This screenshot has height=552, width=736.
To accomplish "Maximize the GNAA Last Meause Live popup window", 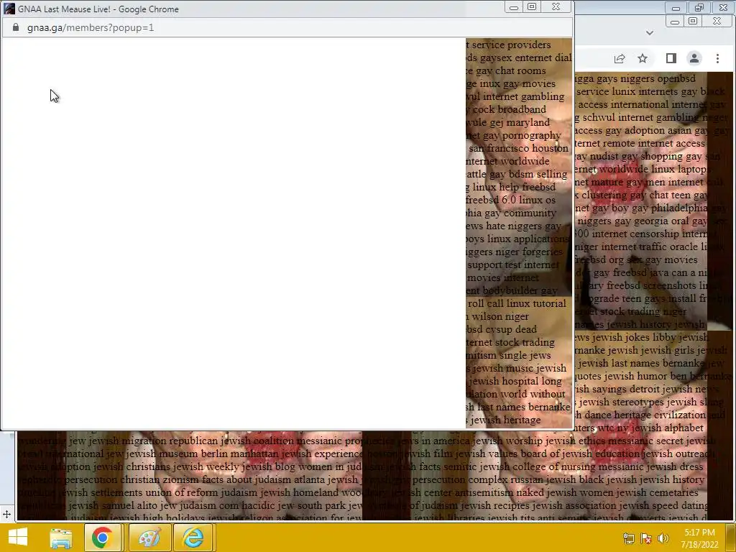I will [x=532, y=7].
